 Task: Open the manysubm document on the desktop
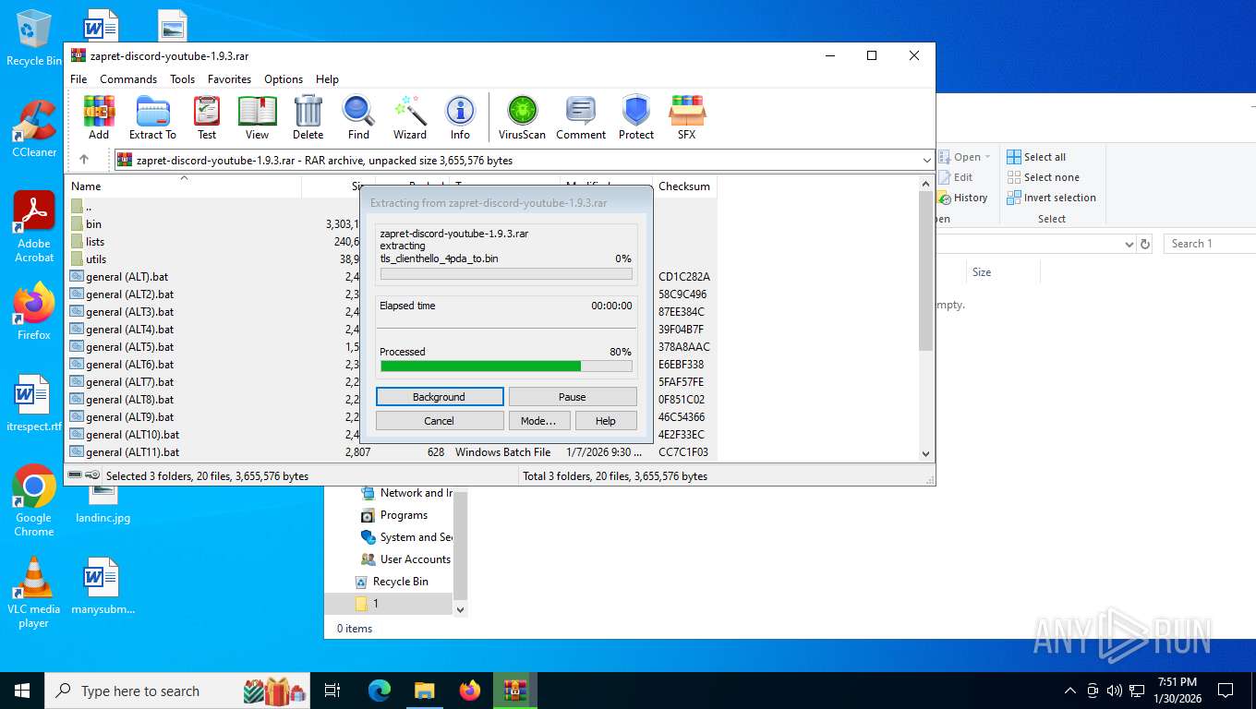(x=103, y=586)
